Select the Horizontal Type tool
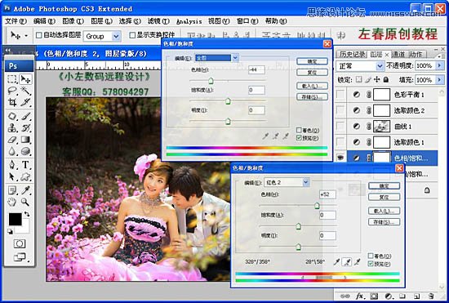449x303 pixels. (x=25, y=165)
